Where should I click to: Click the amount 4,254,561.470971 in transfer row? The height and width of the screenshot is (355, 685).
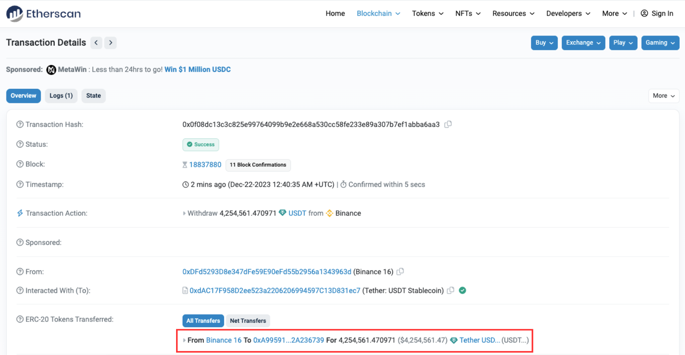[367, 340]
